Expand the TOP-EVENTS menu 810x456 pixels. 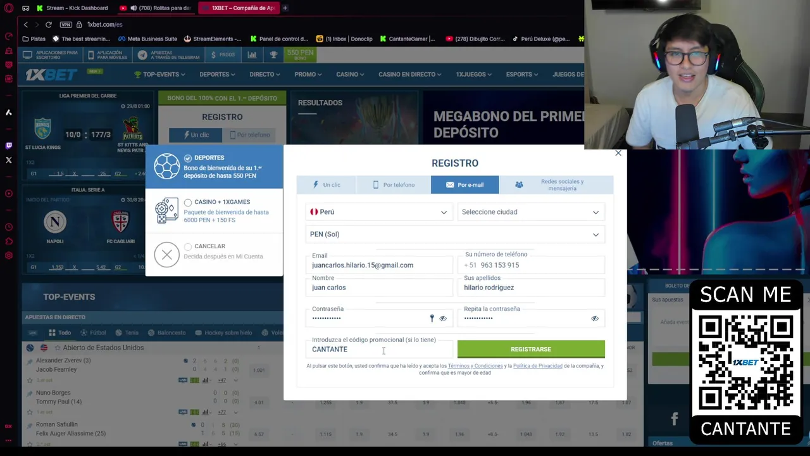159,75
